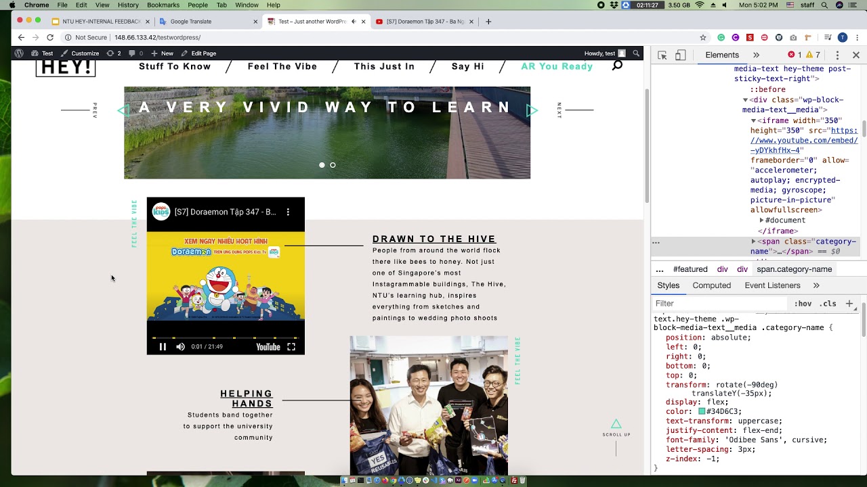Toggle the DevTools device toolbar
Image resolution: width=867 pixels, height=487 pixels.
click(x=681, y=55)
